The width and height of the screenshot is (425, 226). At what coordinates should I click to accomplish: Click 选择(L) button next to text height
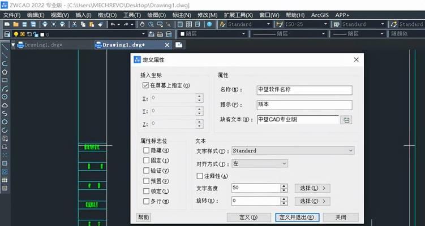click(x=312, y=188)
